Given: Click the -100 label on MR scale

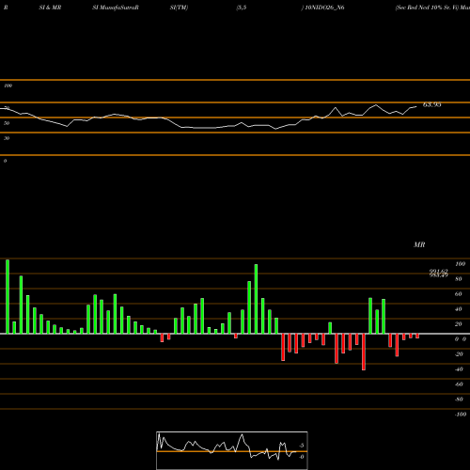Looking at the screenshot, I should 461,415.
